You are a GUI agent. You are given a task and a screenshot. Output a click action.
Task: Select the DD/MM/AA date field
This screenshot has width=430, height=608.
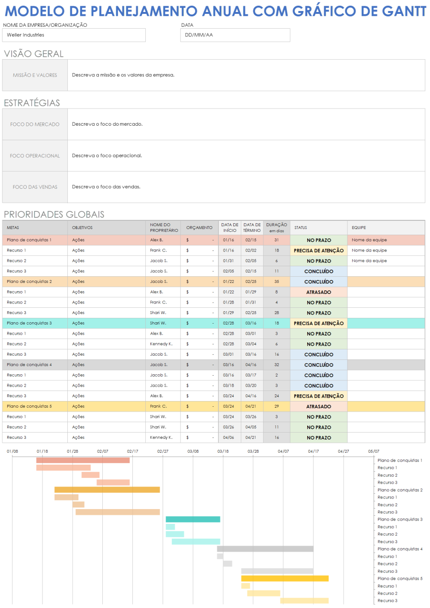(x=235, y=35)
